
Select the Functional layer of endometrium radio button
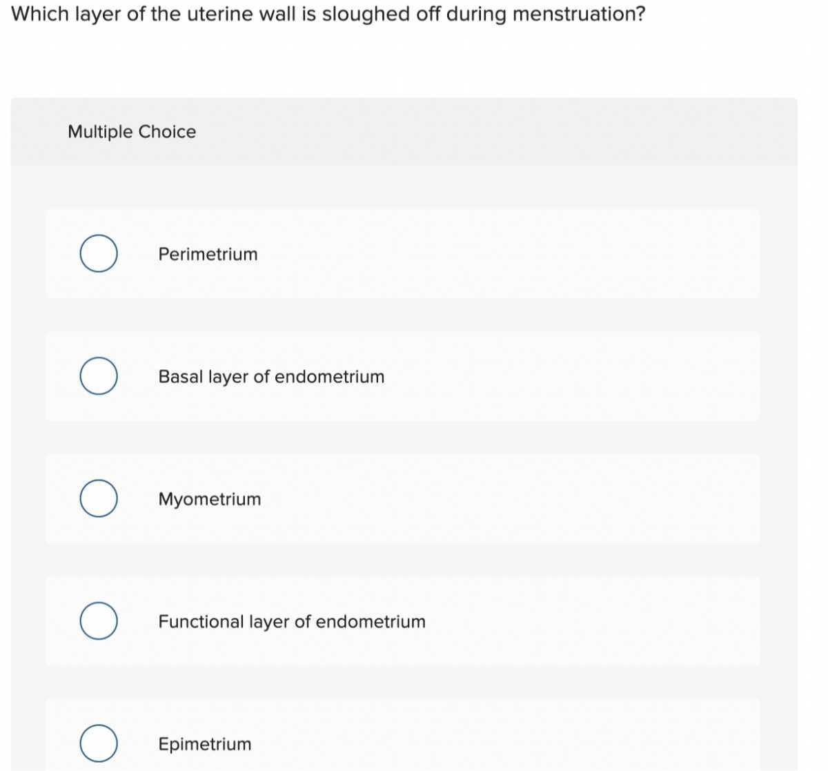(99, 621)
